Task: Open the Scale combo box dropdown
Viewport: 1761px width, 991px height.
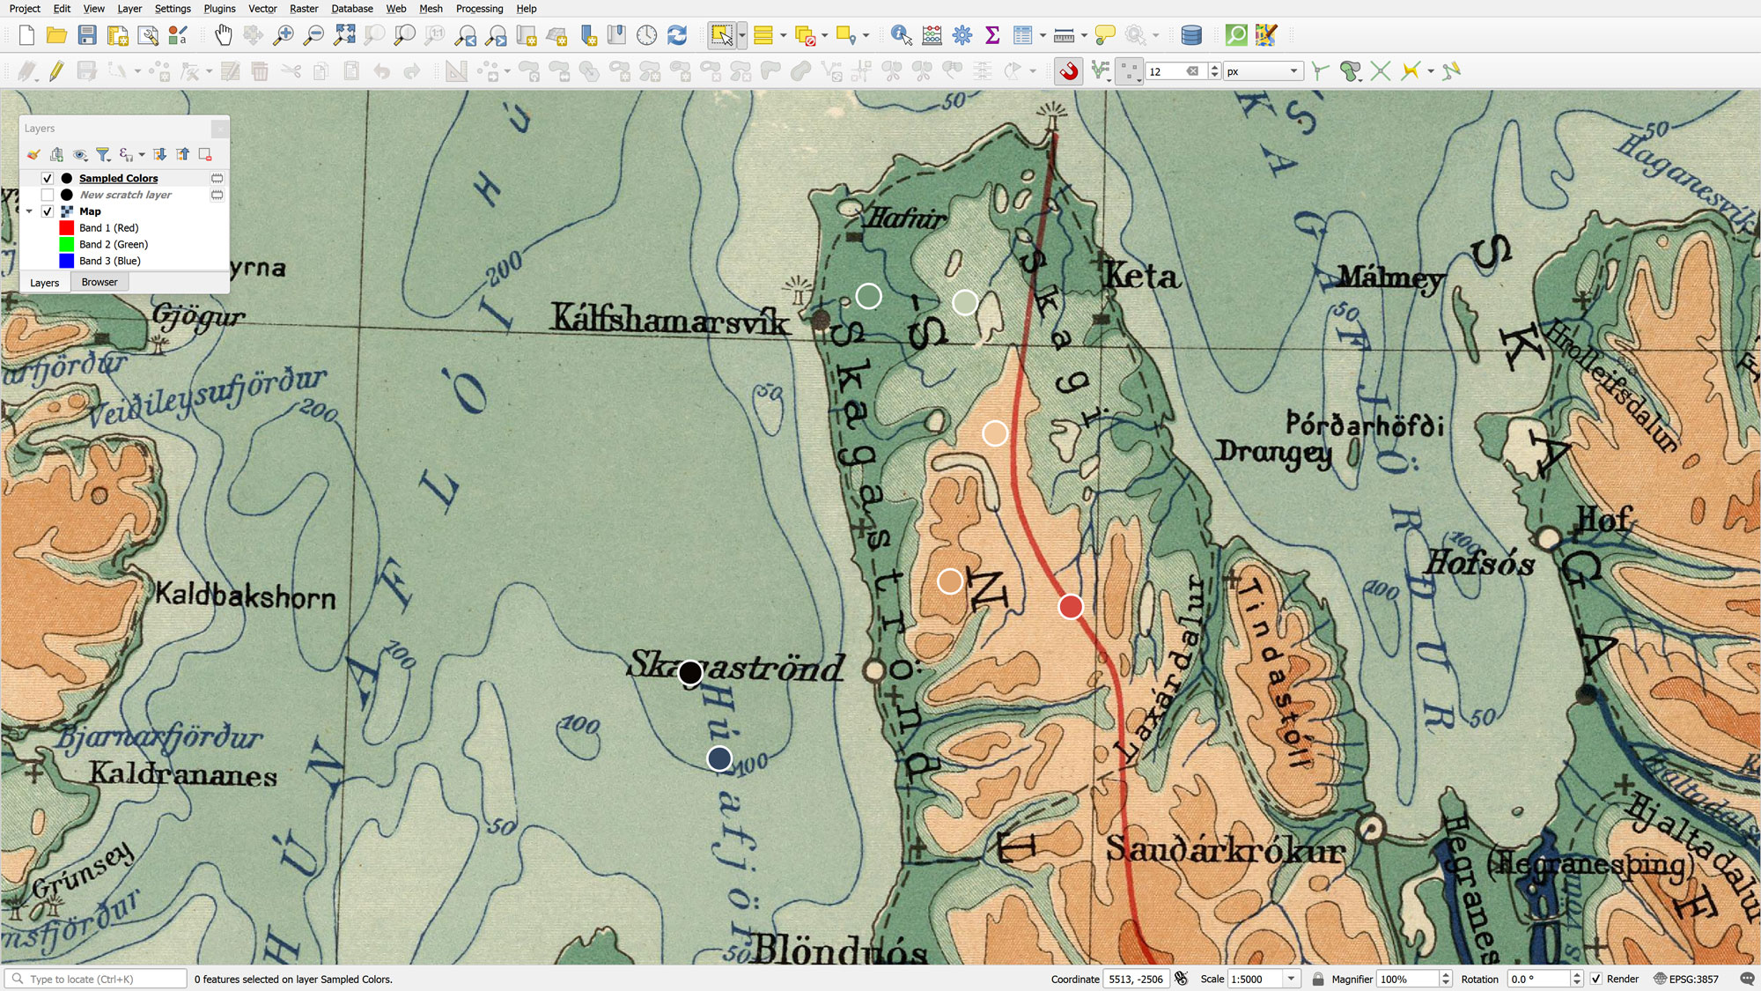Action: 1291,979
